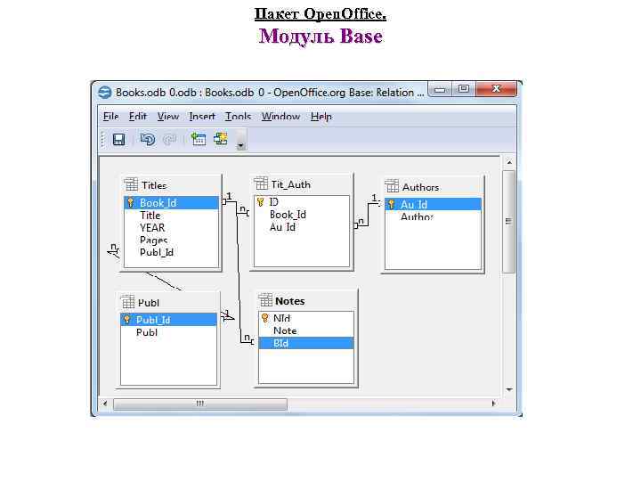Select NId field in Notes table
641x481 pixels.
(305, 318)
